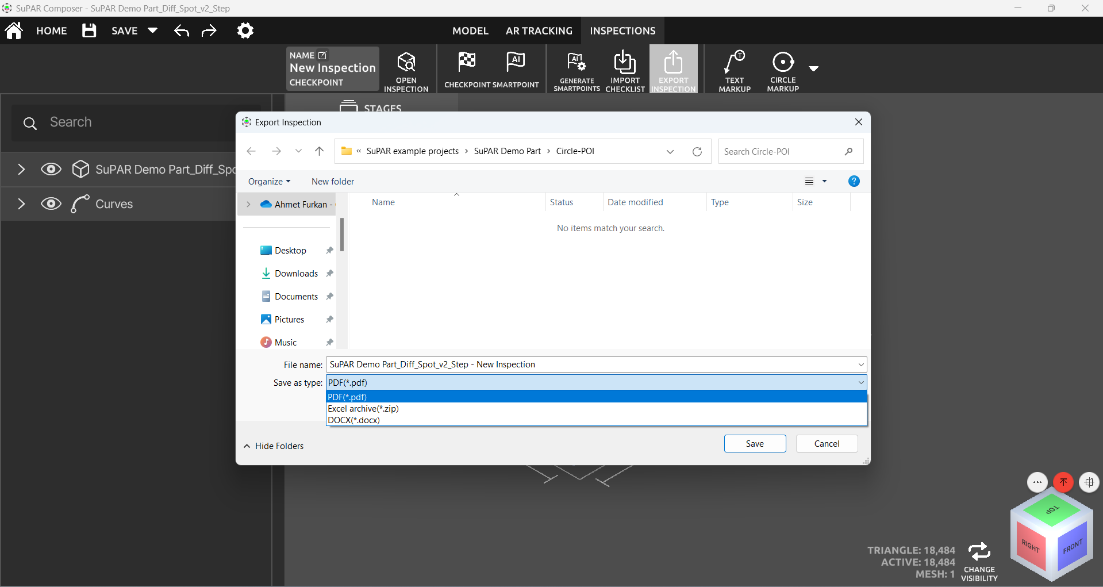Click the Search field in left panel

tap(136, 122)
